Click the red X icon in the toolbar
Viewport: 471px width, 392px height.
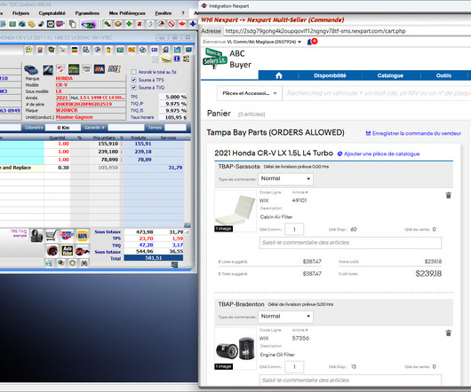[x=140, y=24]
